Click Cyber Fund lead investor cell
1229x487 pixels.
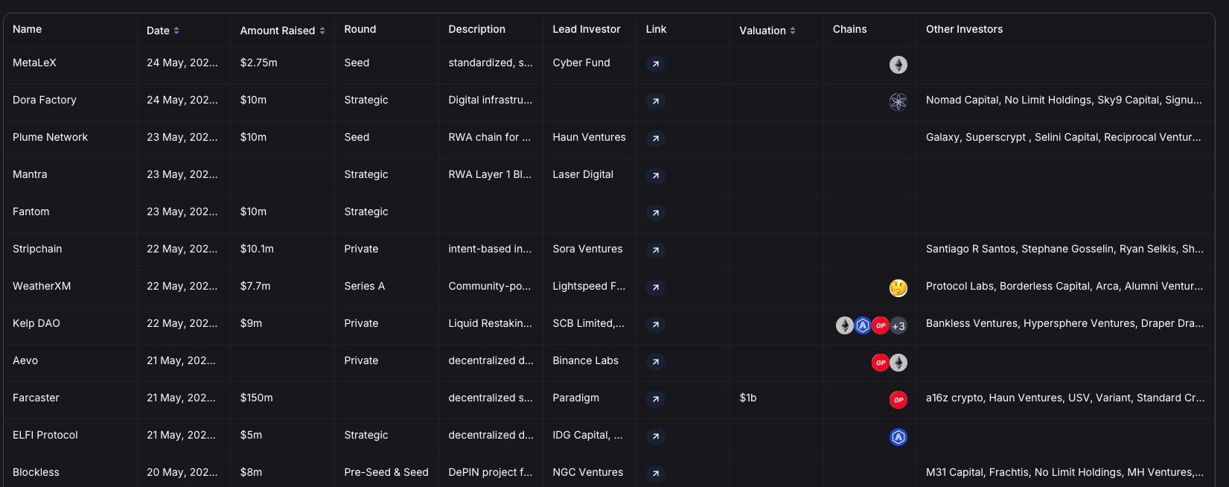581,63
